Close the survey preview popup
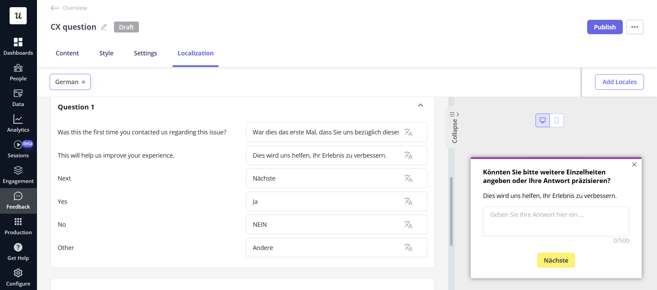 point(634,164)
